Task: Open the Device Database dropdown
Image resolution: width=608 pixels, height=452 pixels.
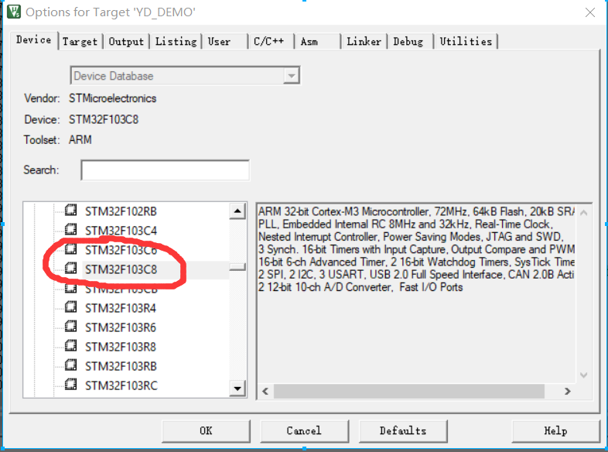Action: [291, 76]
